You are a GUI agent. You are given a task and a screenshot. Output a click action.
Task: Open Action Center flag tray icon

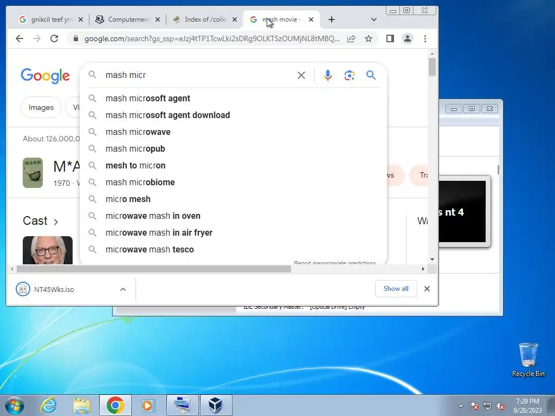point(474,406)
